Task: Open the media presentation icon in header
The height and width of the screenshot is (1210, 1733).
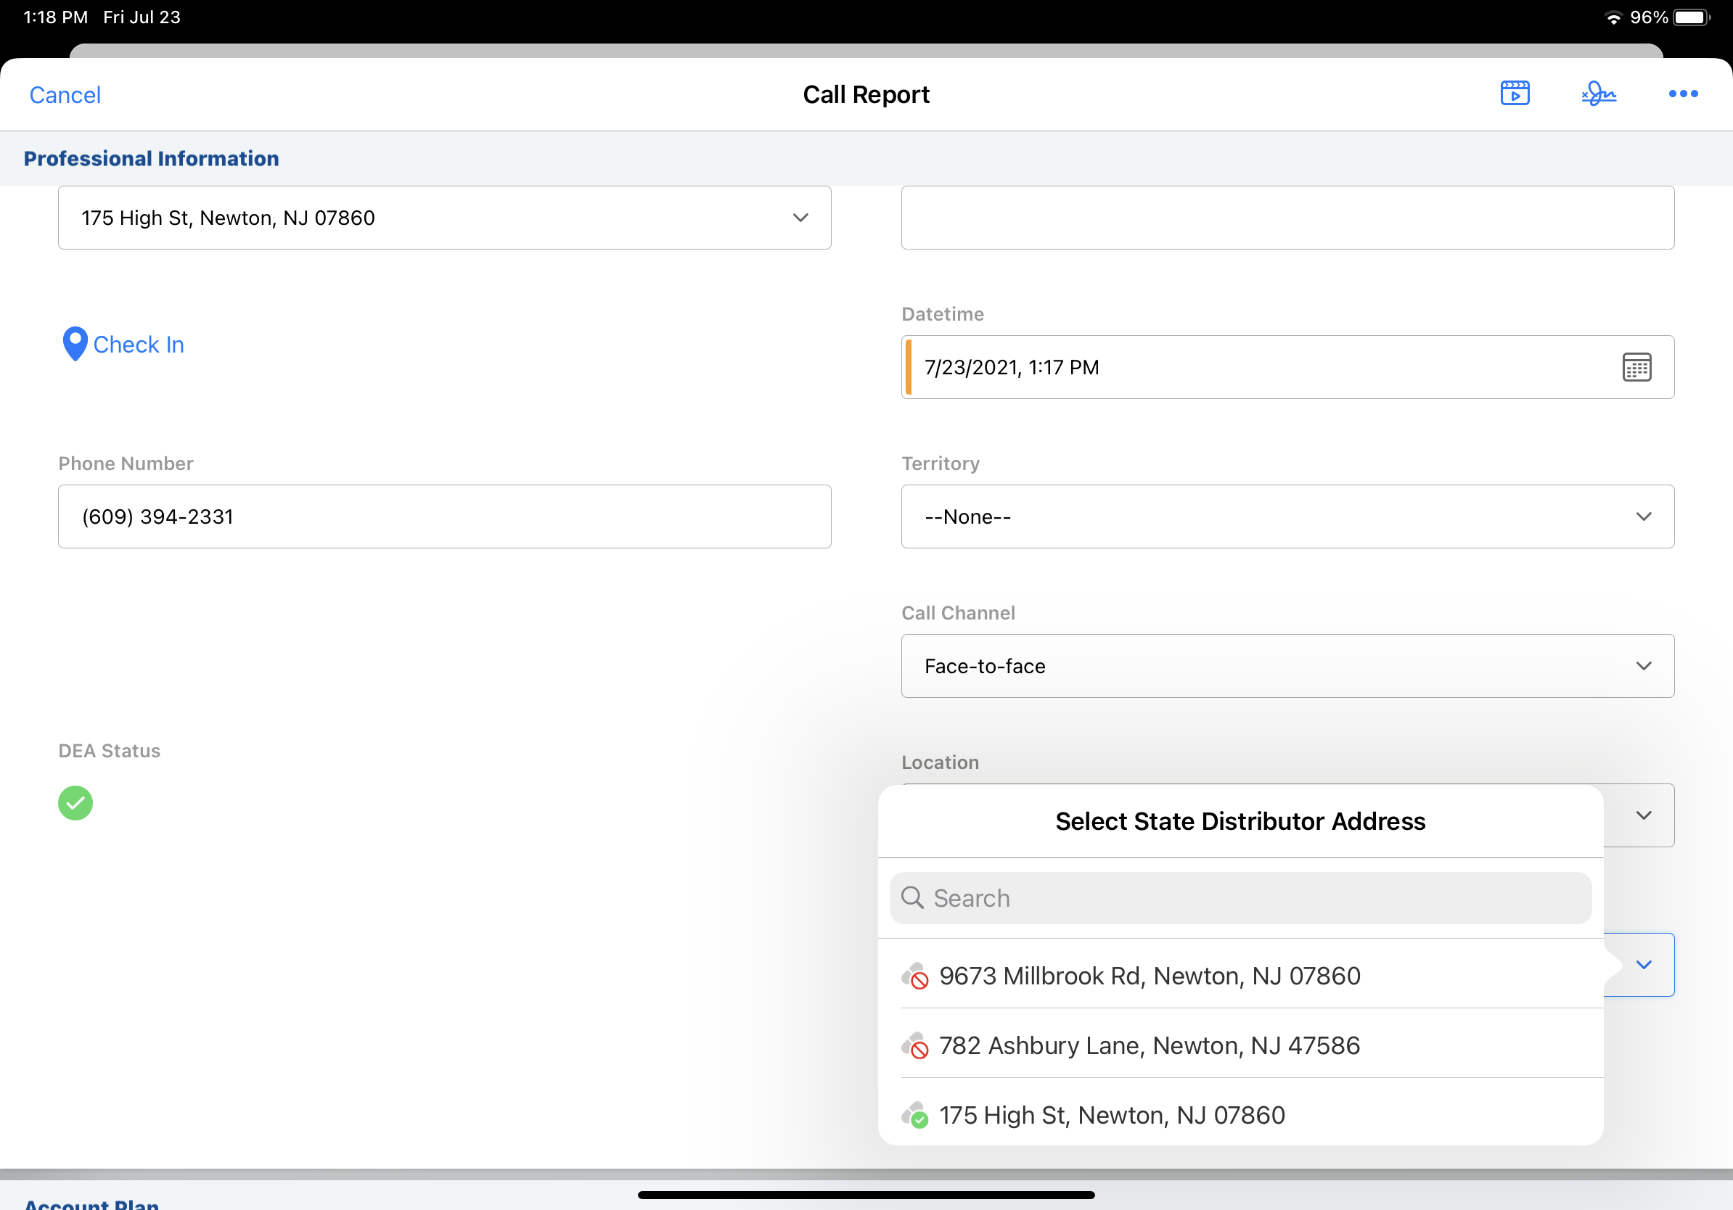Action: (x=1514, y=94)
